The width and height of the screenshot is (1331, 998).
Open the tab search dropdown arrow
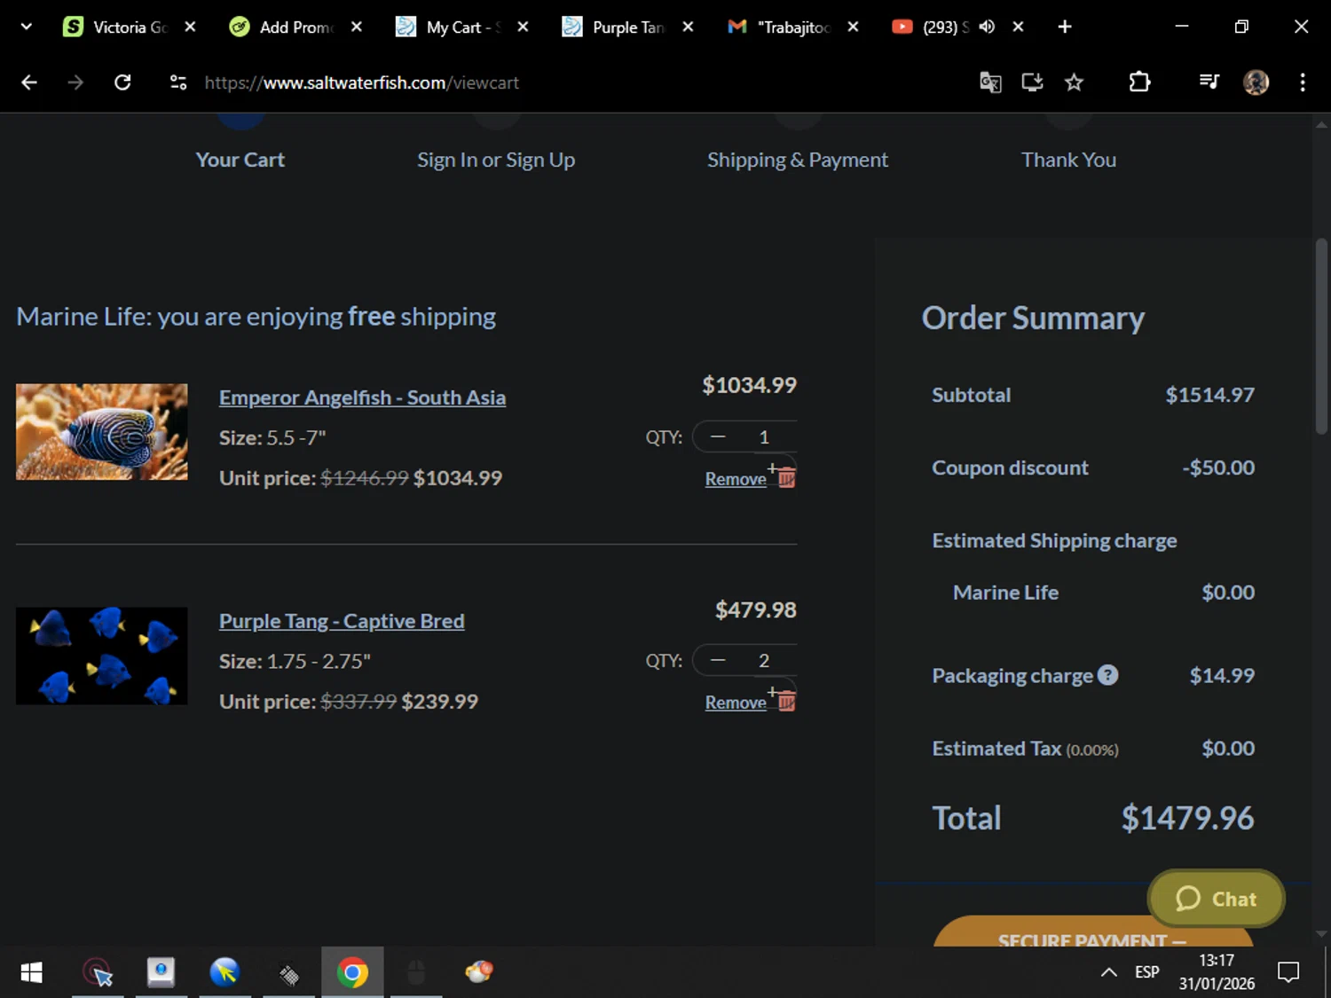tap(26, 27)
